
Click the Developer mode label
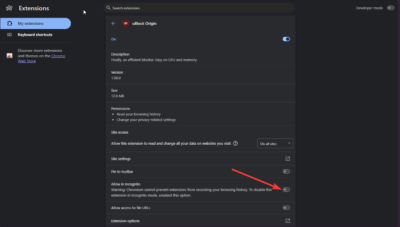pyautogui.click(x=369, y=8)
